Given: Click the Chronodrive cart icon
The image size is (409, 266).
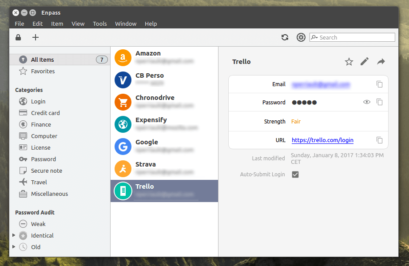Looking at the screenshot, I should pyautogui.click(x=123, y=102).
